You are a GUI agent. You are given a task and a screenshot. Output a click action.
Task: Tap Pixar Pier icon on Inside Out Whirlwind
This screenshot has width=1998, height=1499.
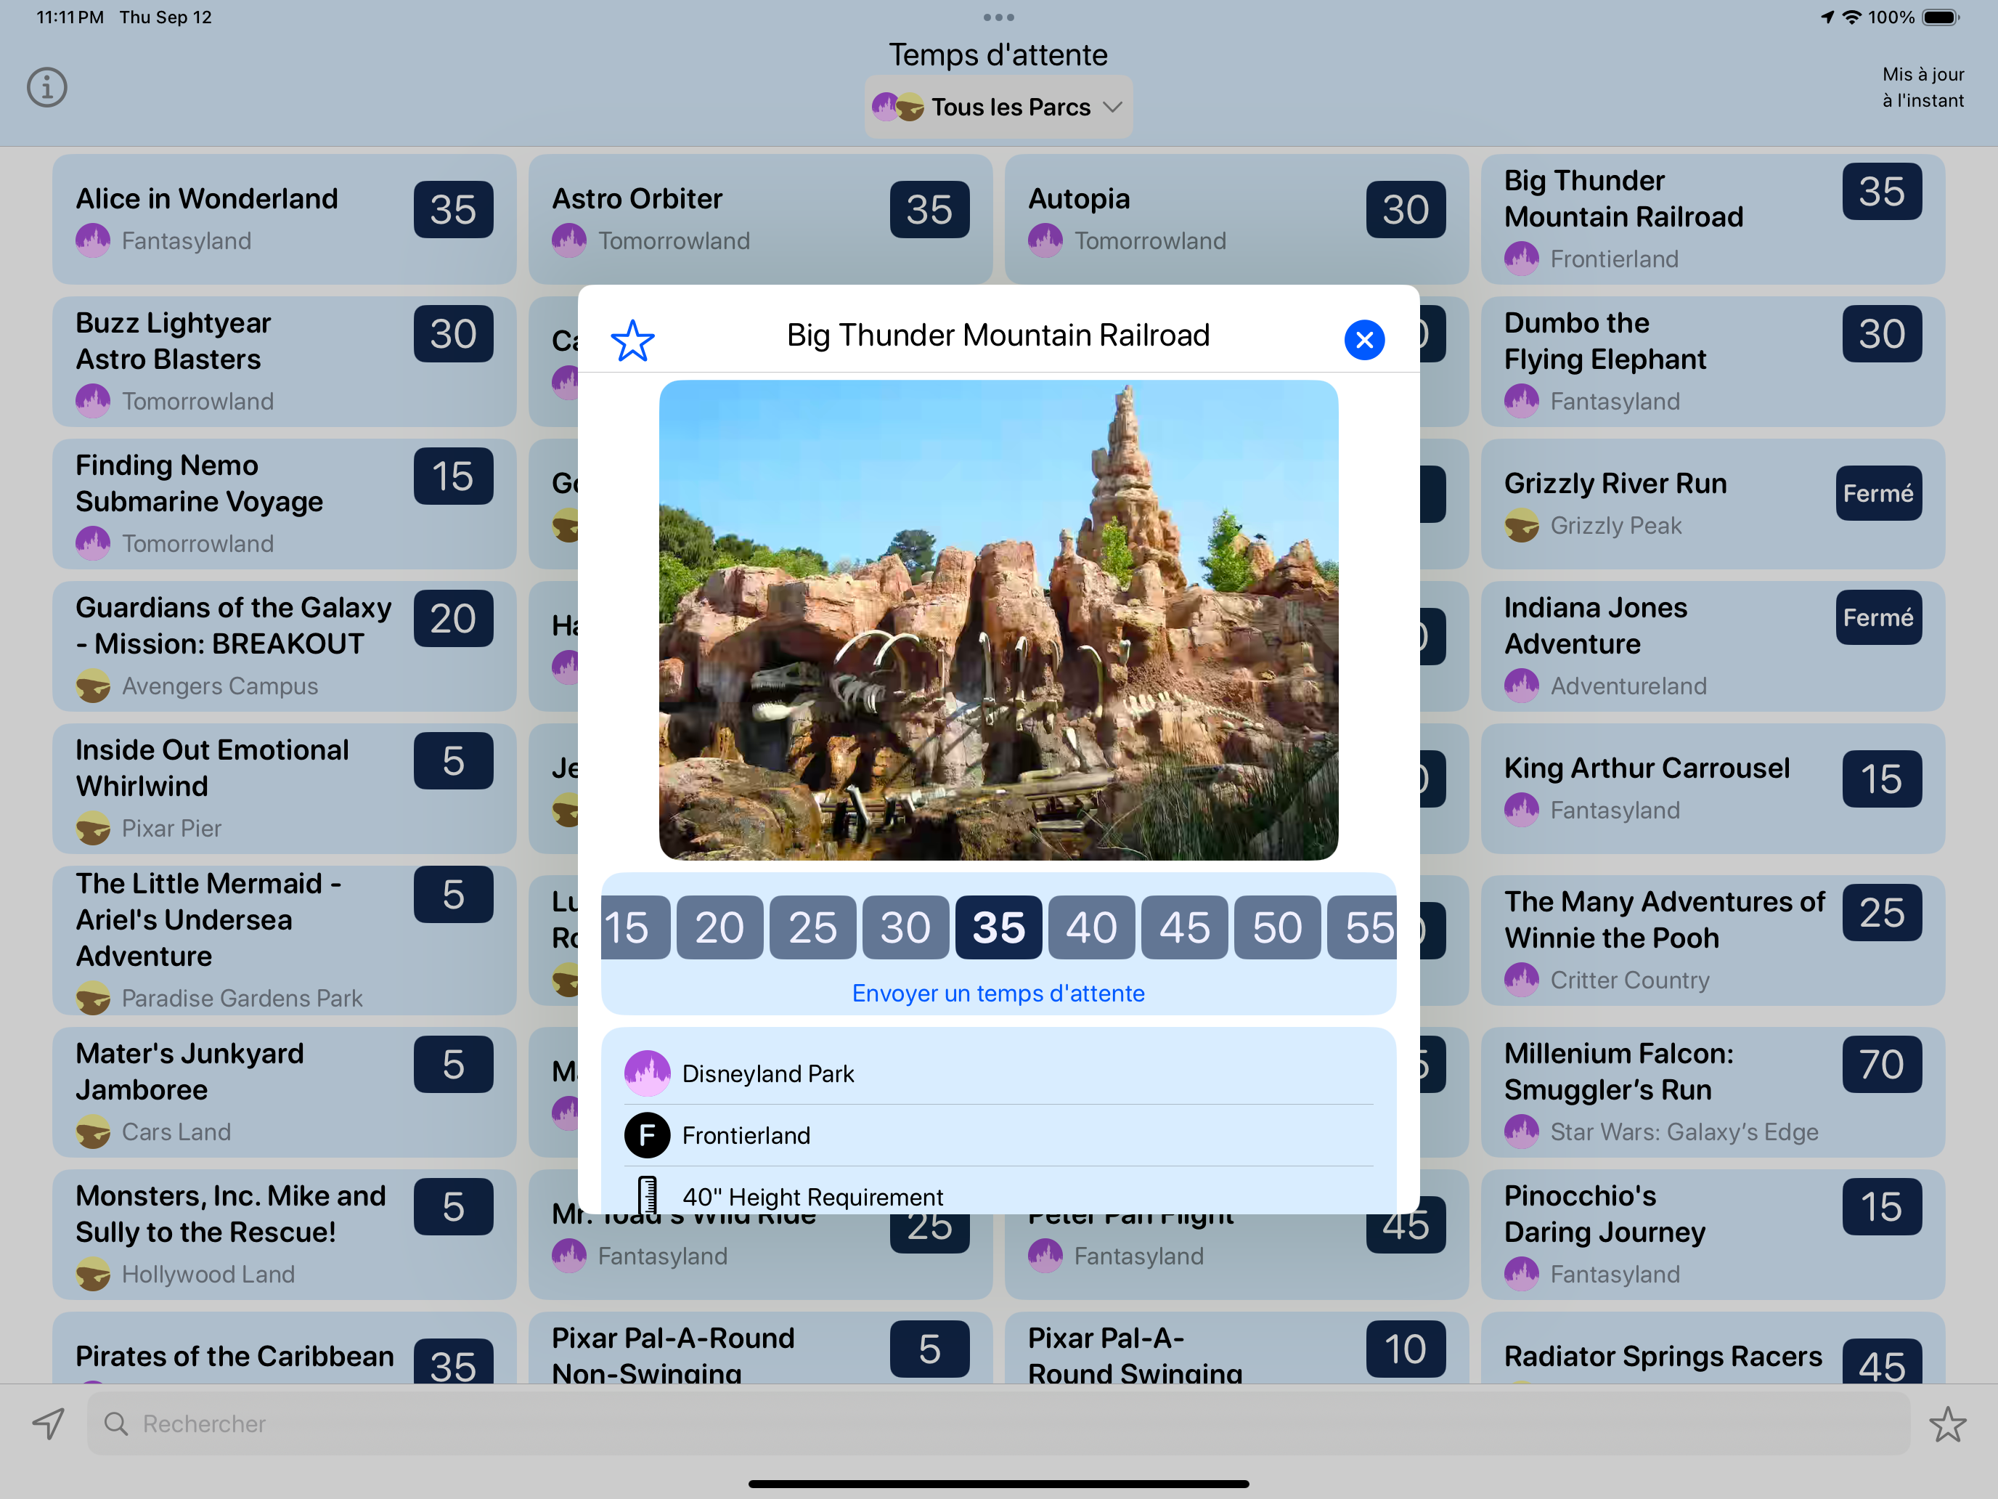click(x=93, y=828)
